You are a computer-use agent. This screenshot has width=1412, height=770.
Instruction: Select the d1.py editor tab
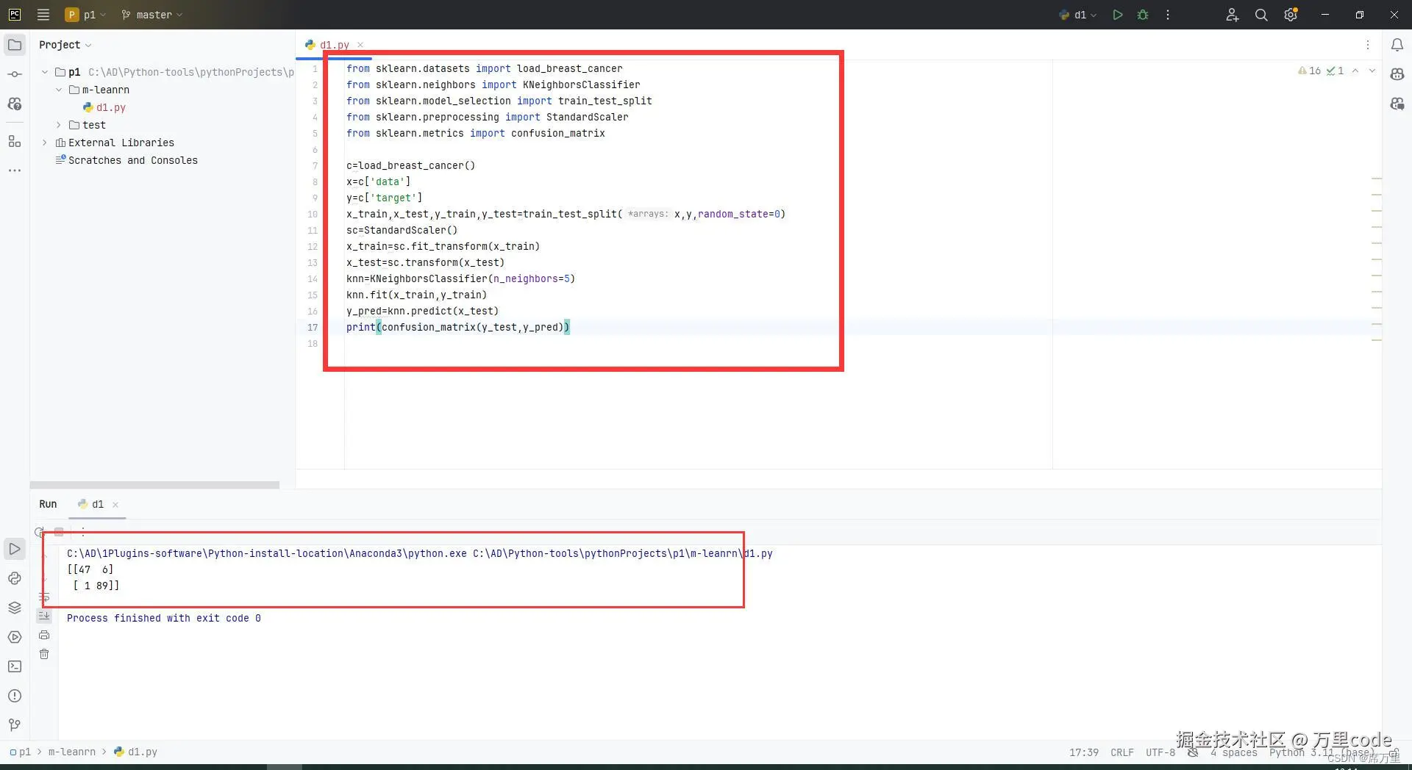pos(335,45)
